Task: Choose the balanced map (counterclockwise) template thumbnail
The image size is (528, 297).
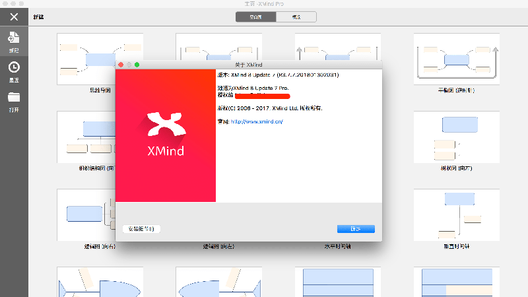Action: [455, 59]
